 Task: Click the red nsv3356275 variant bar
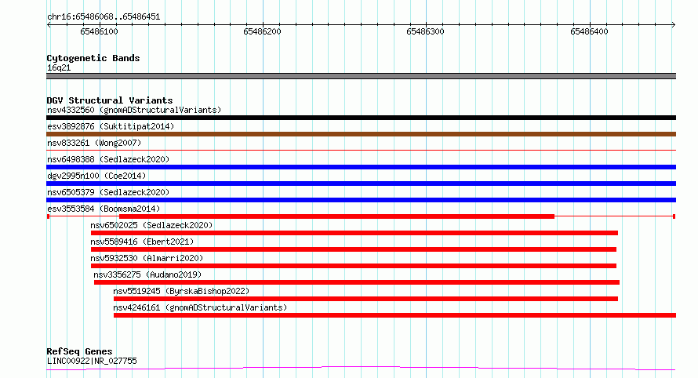(357, 282)
